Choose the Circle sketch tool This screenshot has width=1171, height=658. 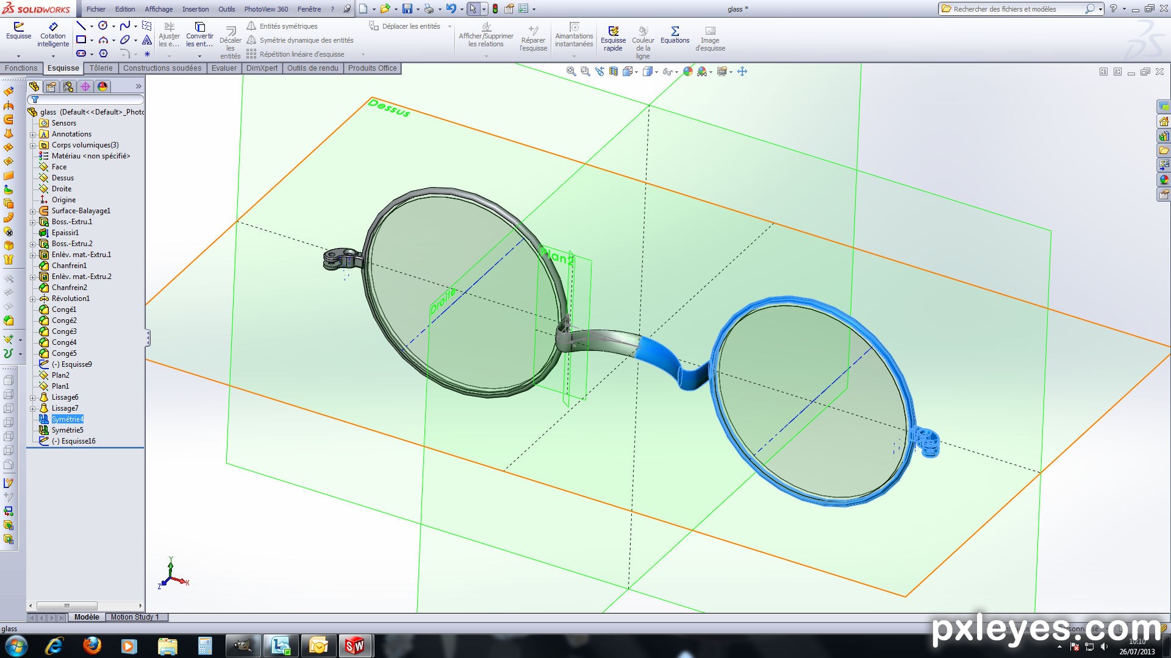102,26
